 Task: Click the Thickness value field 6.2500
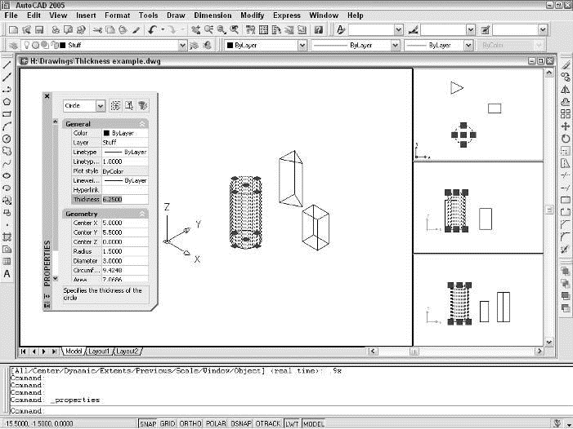[x=125, y=199]
